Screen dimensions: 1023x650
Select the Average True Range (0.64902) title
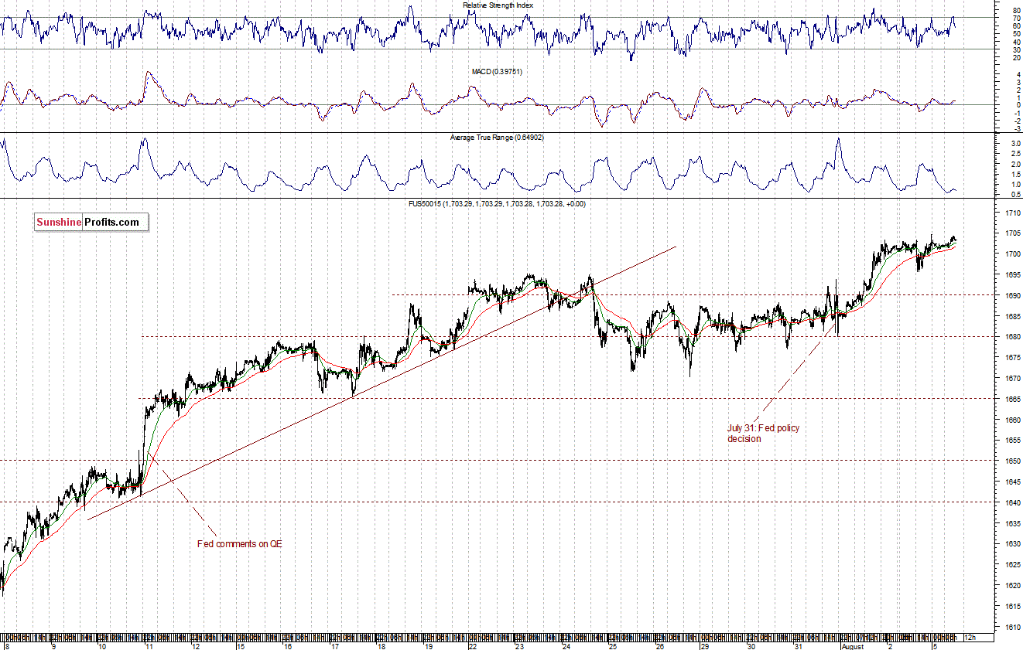tap(498, 138)
